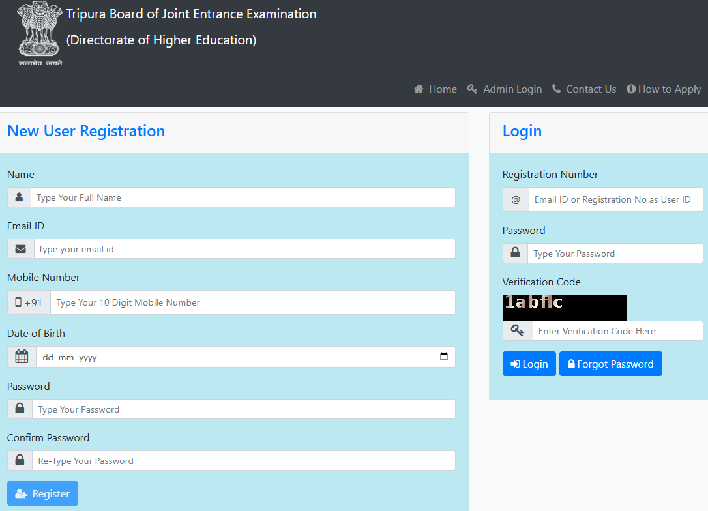Click the Type Your Full Name field
Screen dimensions: 708x511
tap(243, 197)
